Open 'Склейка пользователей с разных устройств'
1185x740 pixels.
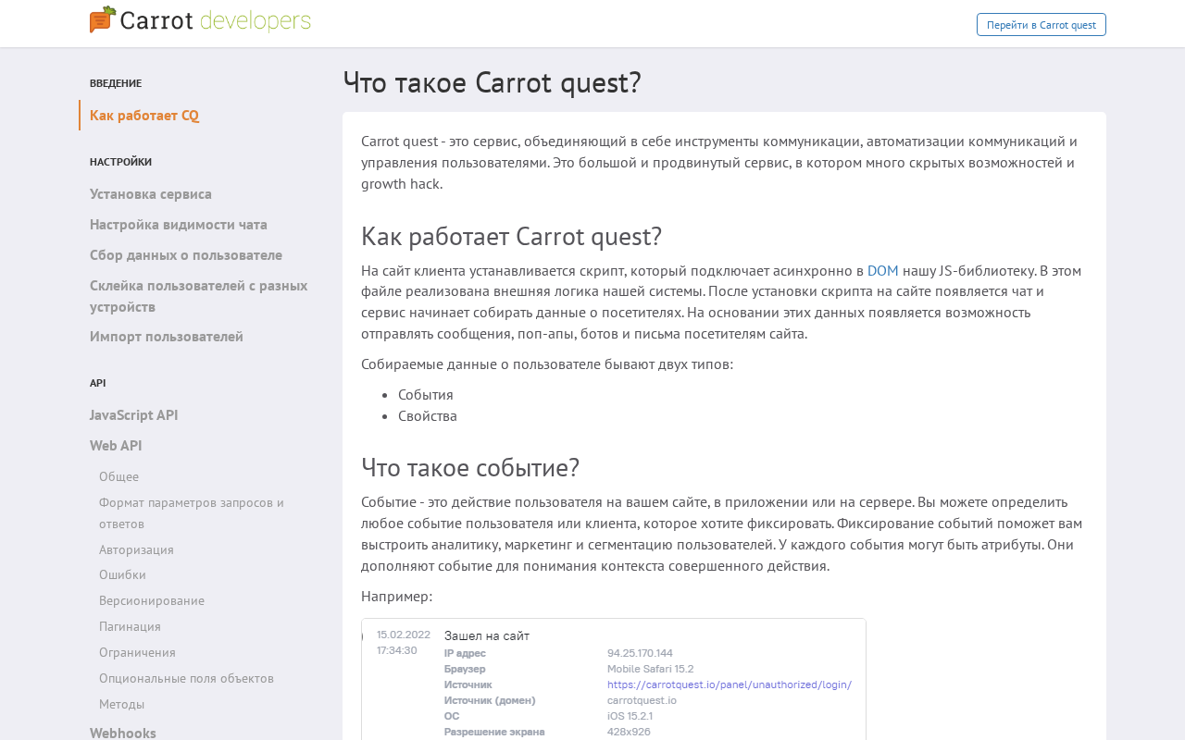point(199,296)
